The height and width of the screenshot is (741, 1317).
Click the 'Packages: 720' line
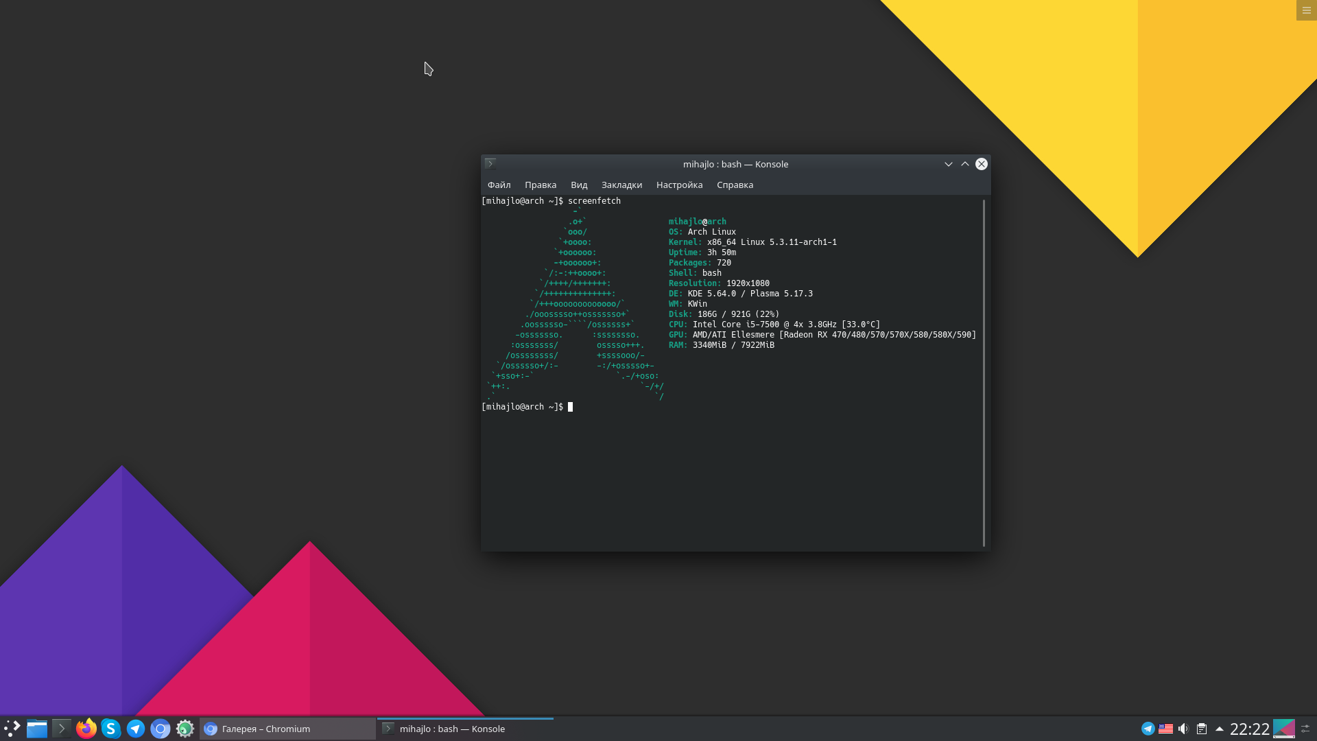click(x=700, y=263)
